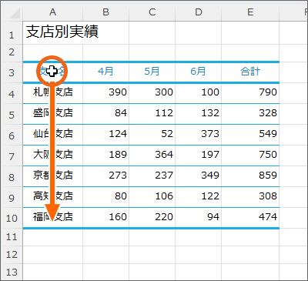Click cell with value 189
308x281 pixels.
tap(105, 156)
